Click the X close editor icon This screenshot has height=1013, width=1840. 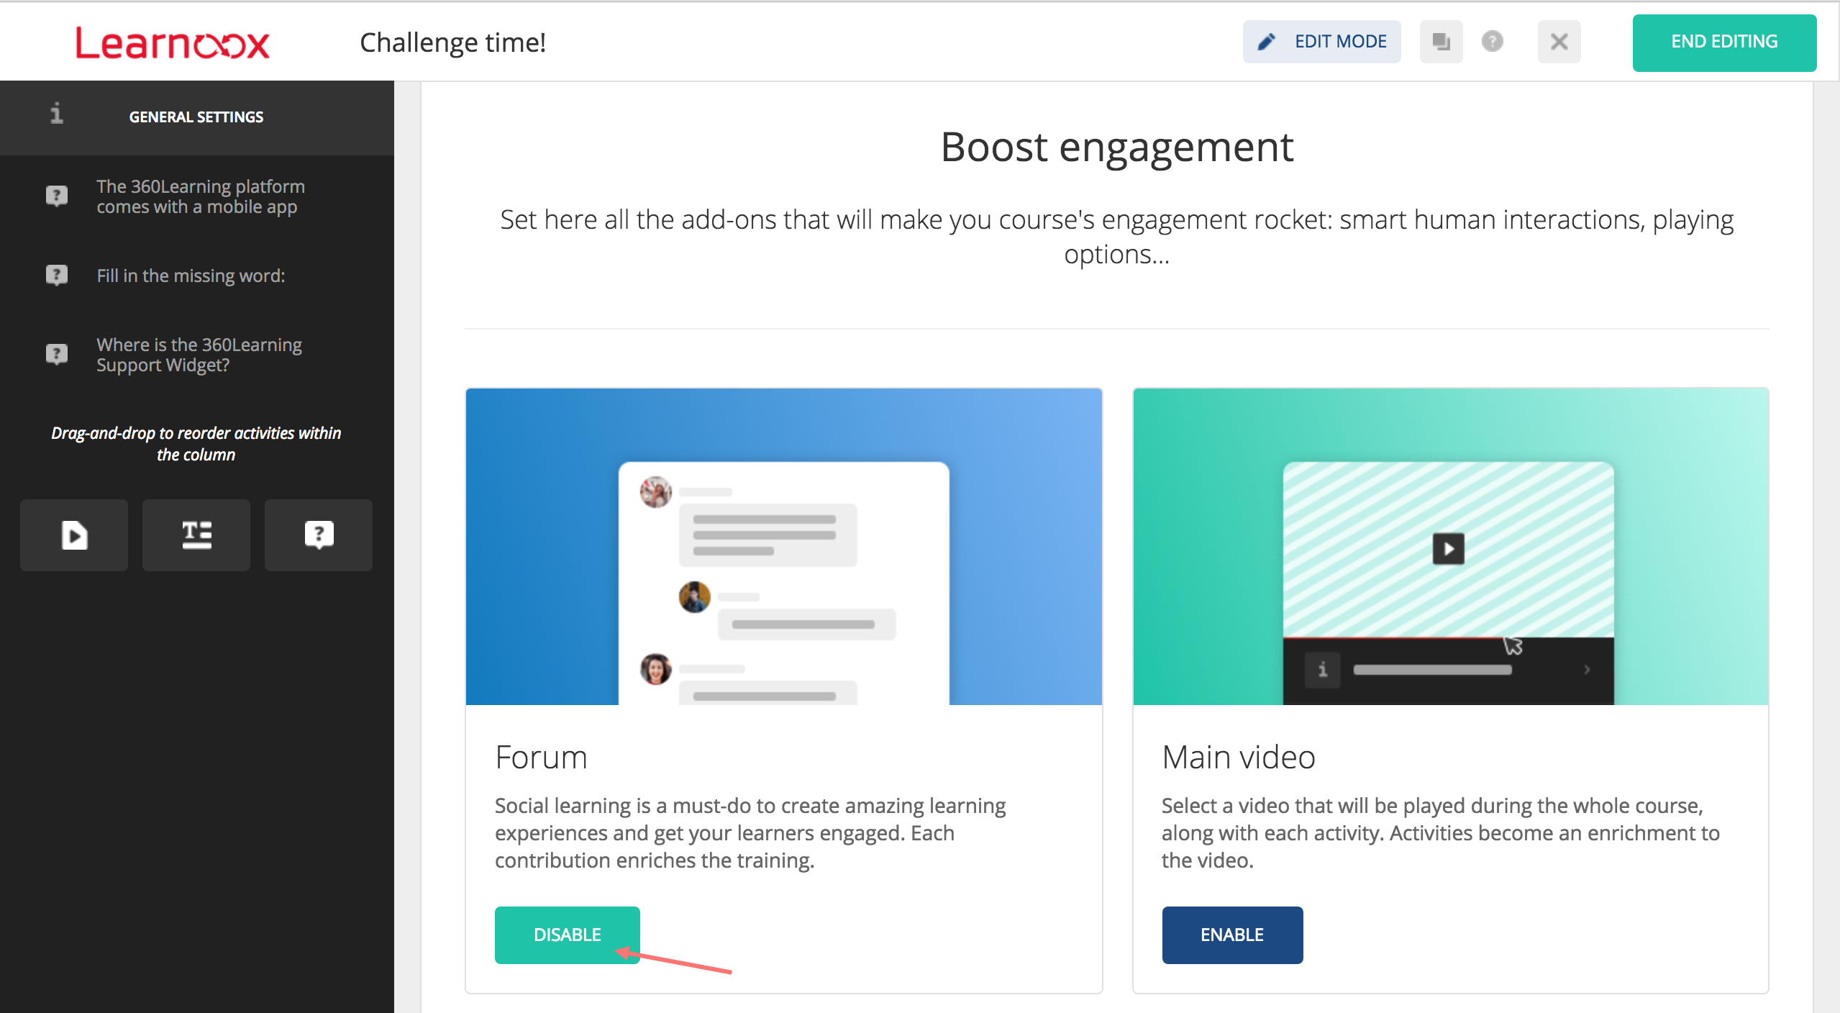(1559, 42)
